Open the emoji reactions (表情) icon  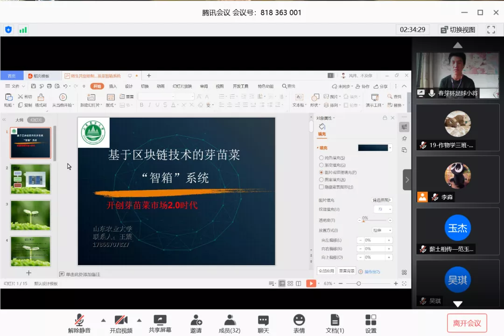tap(299, 320)
